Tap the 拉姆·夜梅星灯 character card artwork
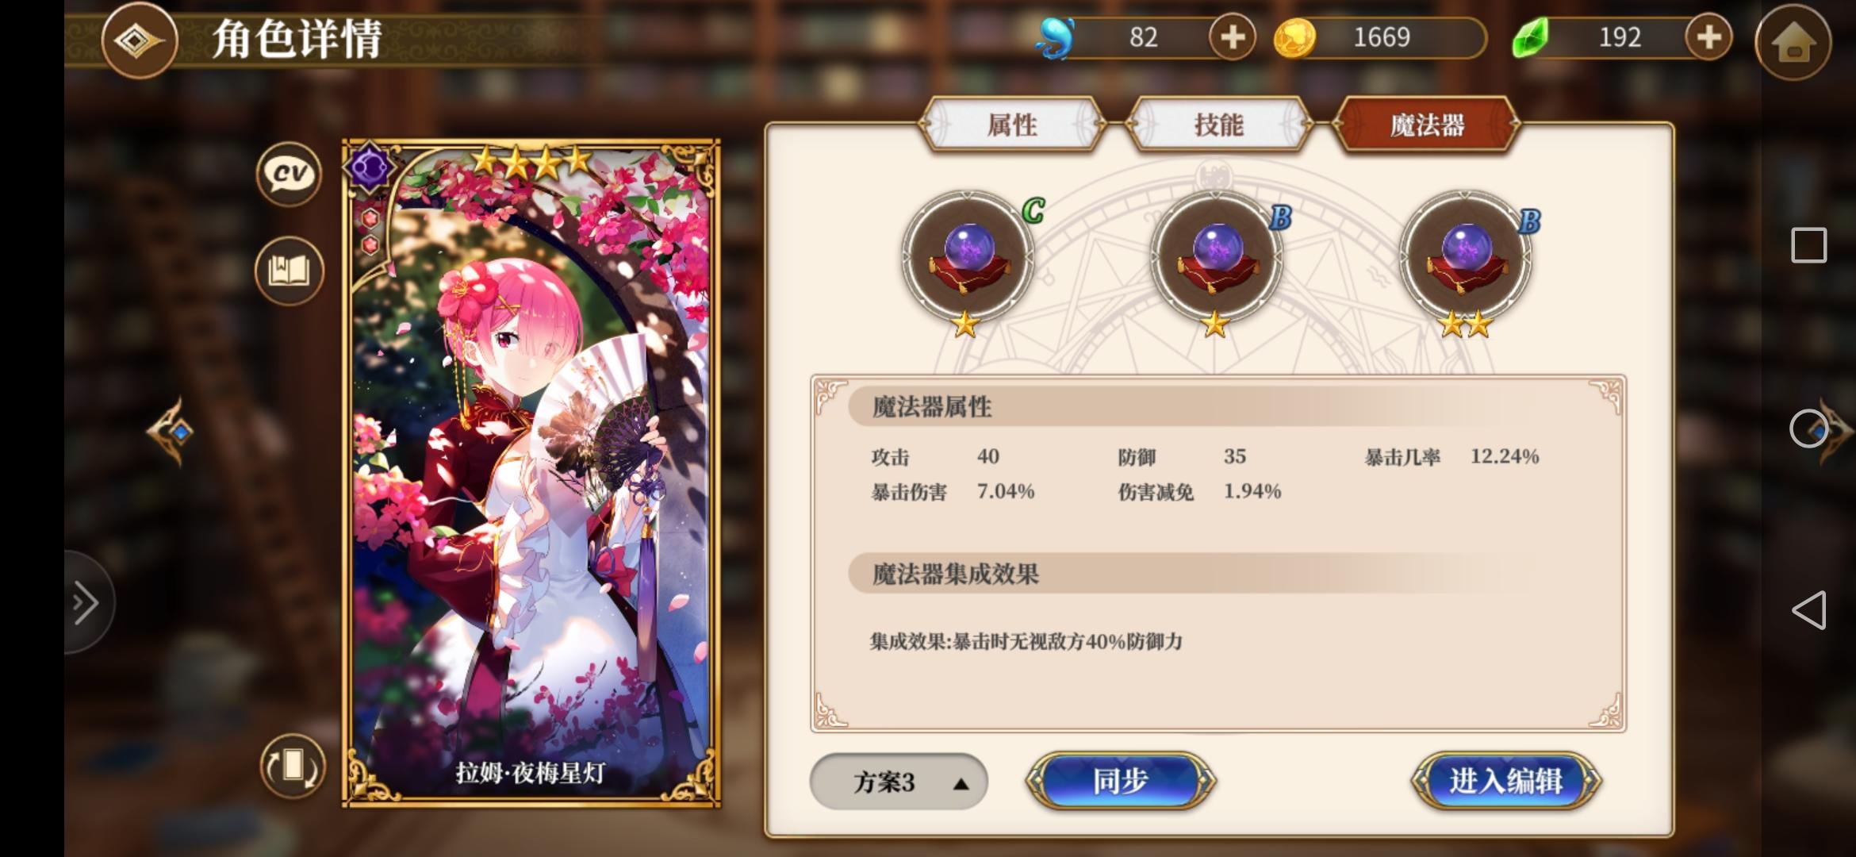The image size is (1856, 857). pos(531,474)
